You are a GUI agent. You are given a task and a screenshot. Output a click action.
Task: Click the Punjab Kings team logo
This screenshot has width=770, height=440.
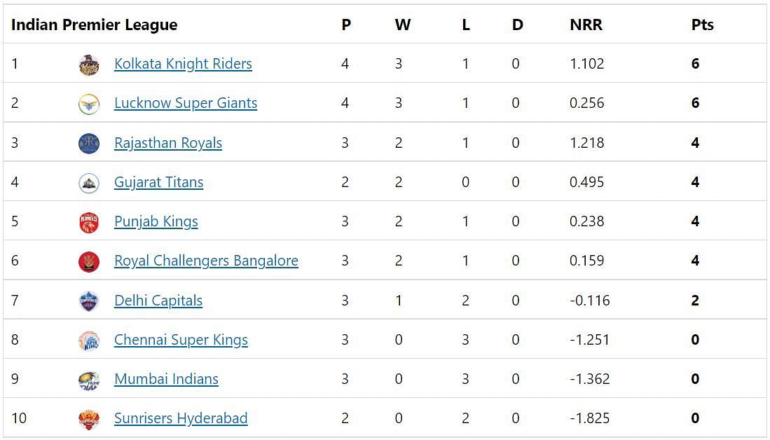tap(89, 223)
